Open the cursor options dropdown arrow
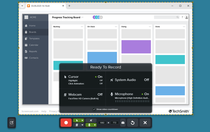Screen dimensions: 210x132 point(82,121)
